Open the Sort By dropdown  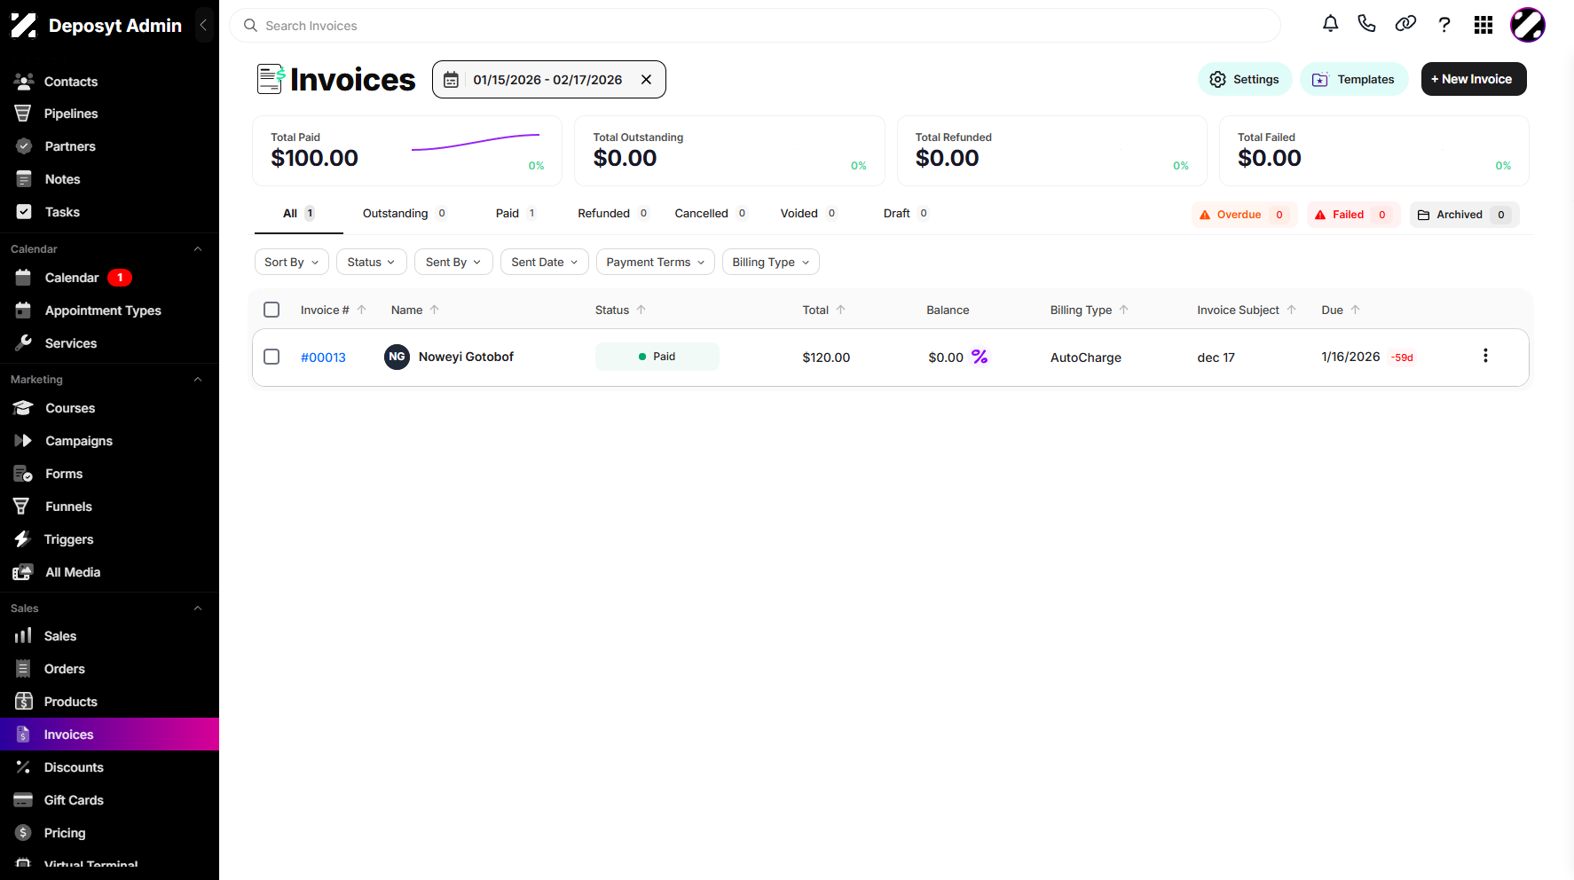click(292, 262)
